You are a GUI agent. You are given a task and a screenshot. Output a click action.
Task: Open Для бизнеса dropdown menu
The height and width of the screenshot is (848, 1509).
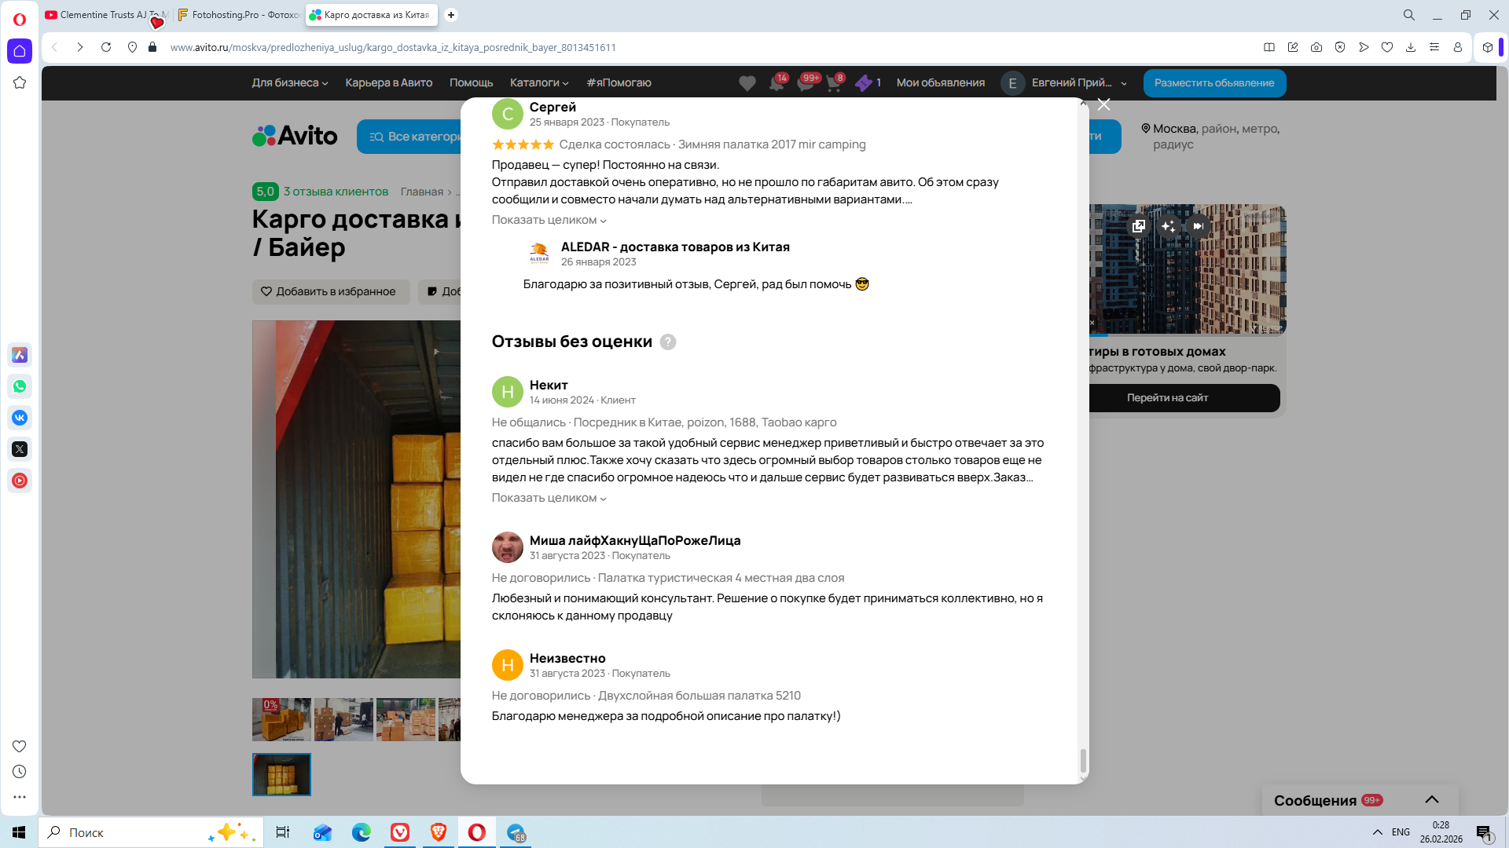click(289, 82)
